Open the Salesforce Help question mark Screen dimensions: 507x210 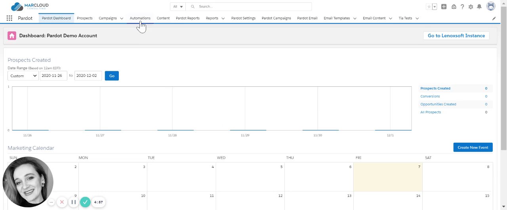tap(462, 7)
